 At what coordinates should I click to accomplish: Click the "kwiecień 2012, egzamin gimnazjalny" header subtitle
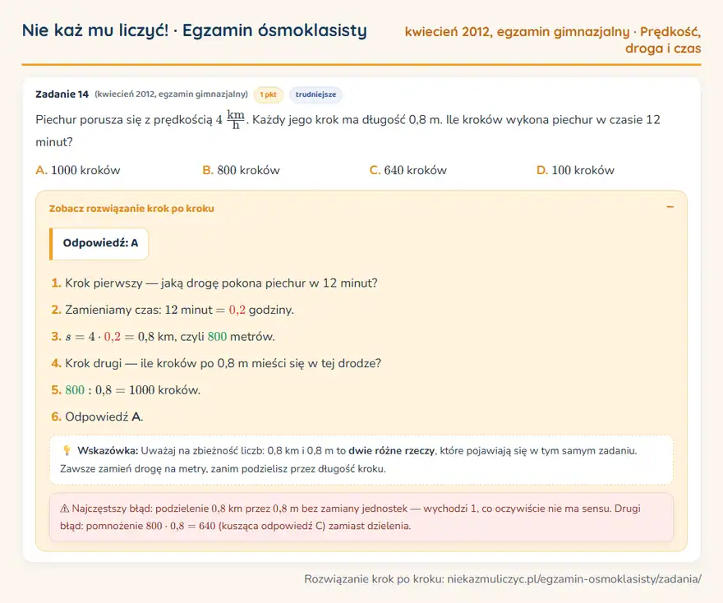coord(517,32)
